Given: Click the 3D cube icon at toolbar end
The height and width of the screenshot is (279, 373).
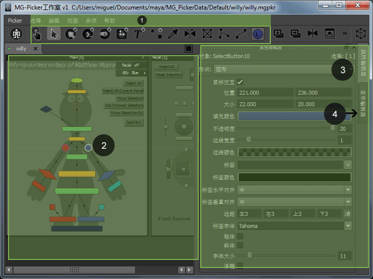Looking at the screenshot, I should click(360, 34).
